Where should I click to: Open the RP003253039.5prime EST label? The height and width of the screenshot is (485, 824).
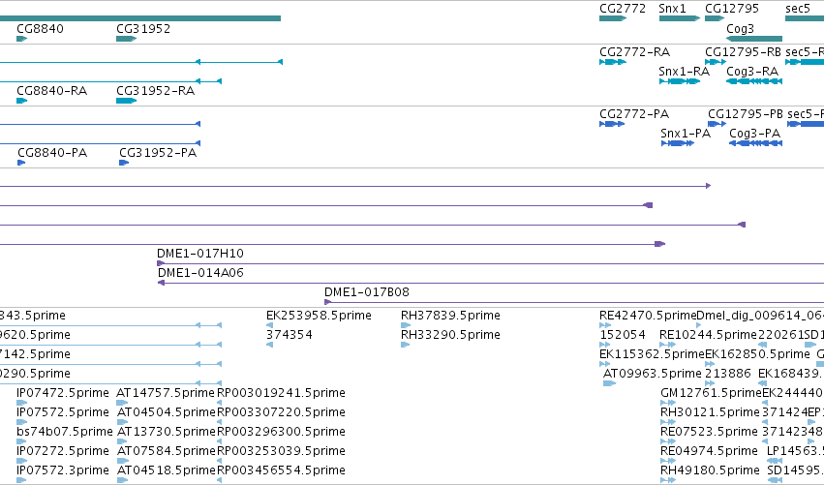(x=281, y=451)
